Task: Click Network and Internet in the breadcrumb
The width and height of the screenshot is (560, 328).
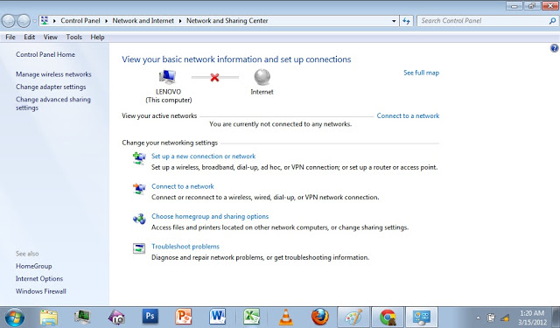Action: pyautogui.click(x=143, y=21)
